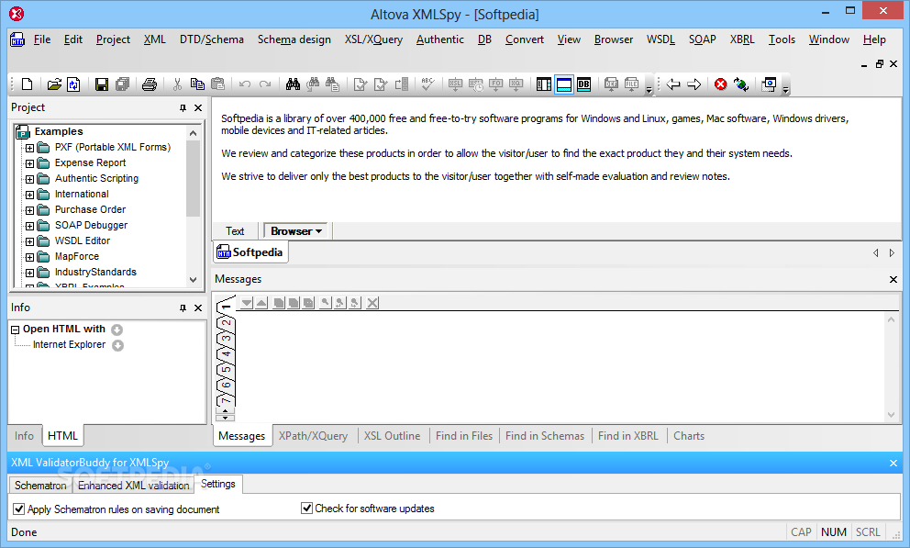Viewport: 910px width, 548px height.
Task: Click the Check well-formedness toolbar icon
Action: 360,84
